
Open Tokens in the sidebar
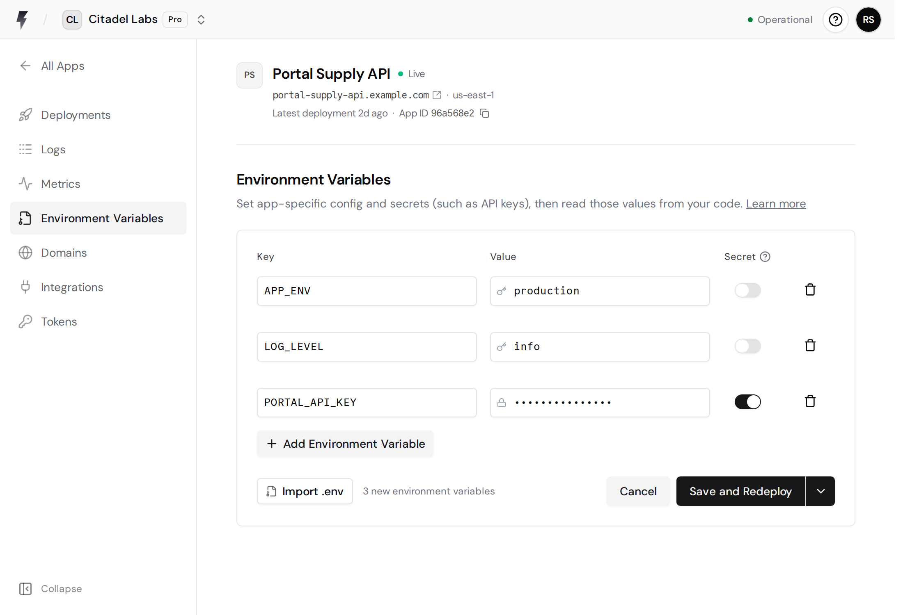[x=98, y=321]
